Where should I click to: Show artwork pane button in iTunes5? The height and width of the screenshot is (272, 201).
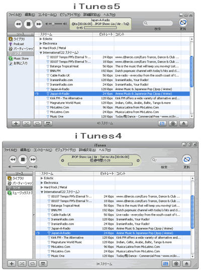click(x=48, y=123)
